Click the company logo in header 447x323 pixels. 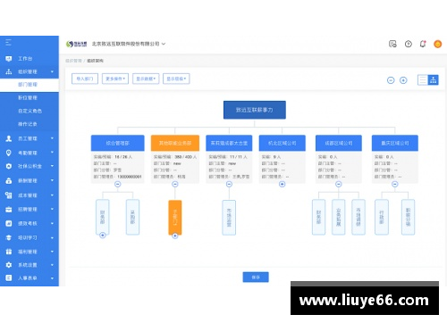click(76, 44)
